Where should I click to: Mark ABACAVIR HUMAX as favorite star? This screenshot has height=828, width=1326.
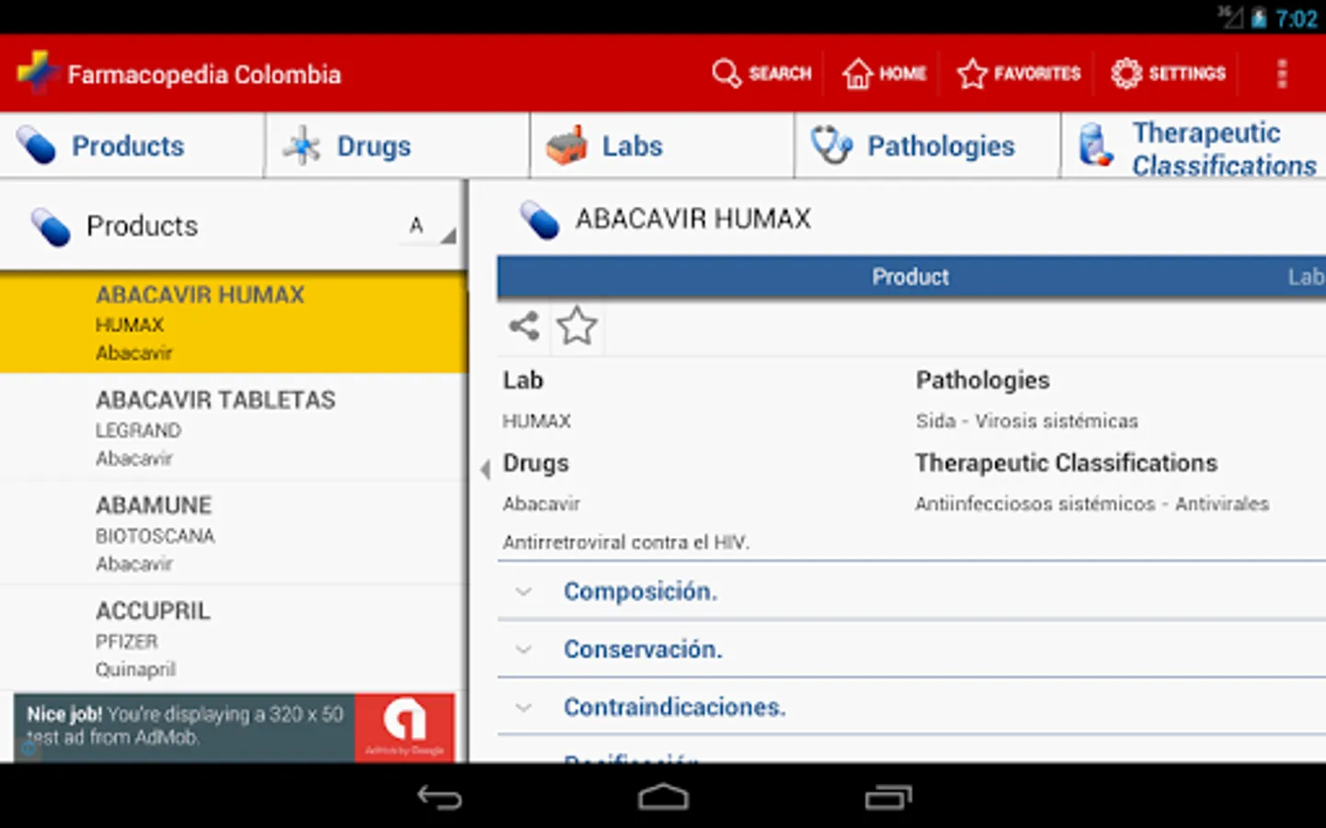pyautogui.click(x=577, y=326)
